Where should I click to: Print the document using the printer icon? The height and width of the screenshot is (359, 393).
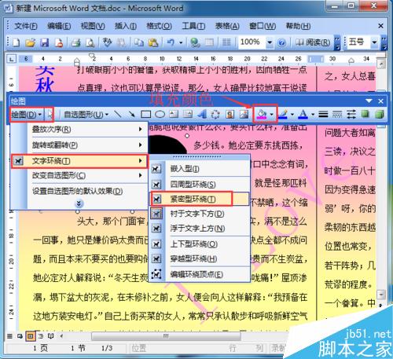75,42
